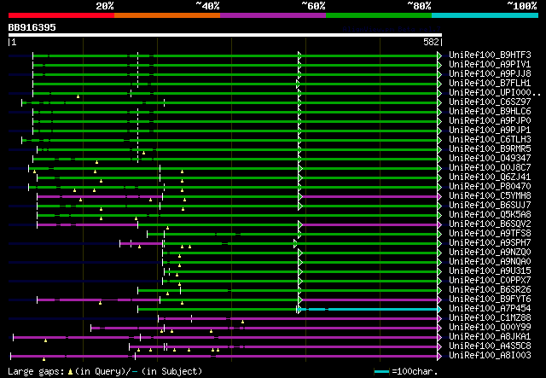Screen dimensions: 546x378
Task: Click the cyan alignment segment of A7P454
Action: [x=369, y=310]
